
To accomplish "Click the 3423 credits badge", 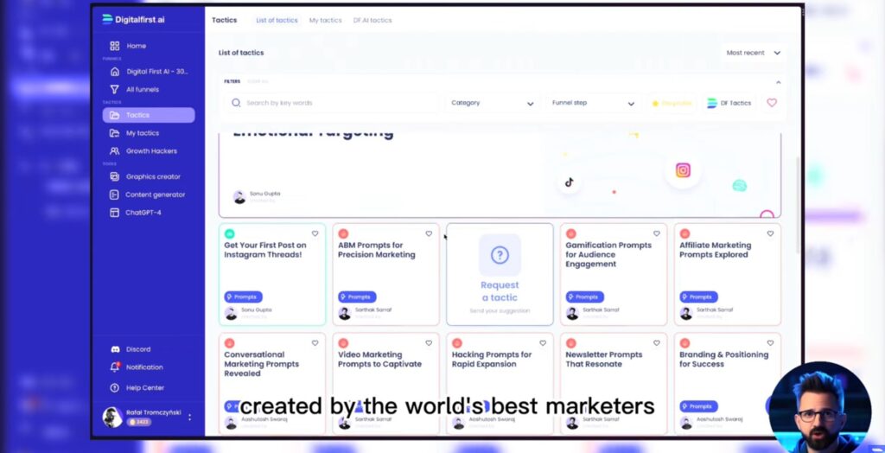I will click(139, 422).
